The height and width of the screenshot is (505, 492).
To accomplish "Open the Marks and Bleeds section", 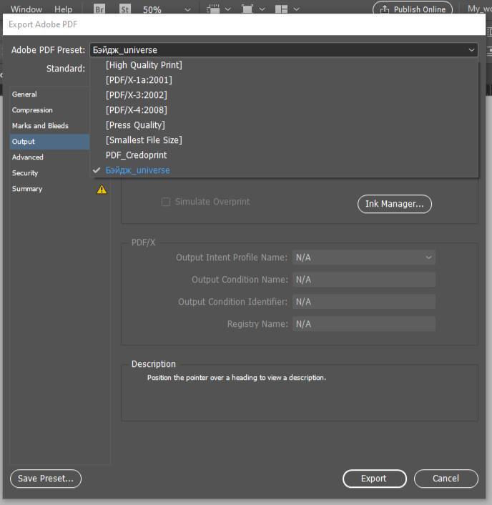I will coord(40,126).
